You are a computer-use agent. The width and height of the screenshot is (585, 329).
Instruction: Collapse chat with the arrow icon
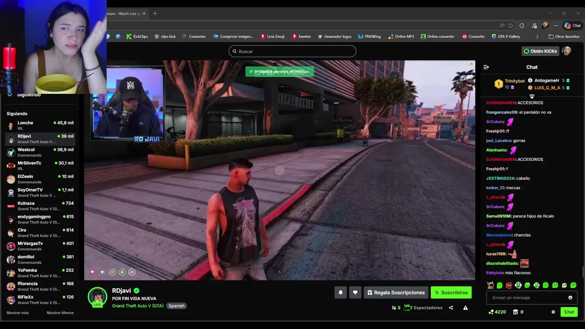tap(486, 67)
